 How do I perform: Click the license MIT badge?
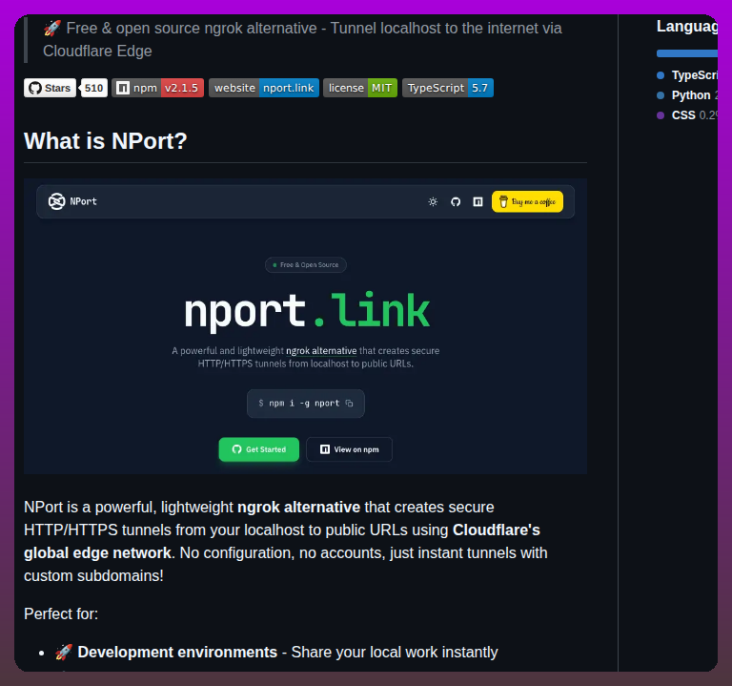coord(360,88)
